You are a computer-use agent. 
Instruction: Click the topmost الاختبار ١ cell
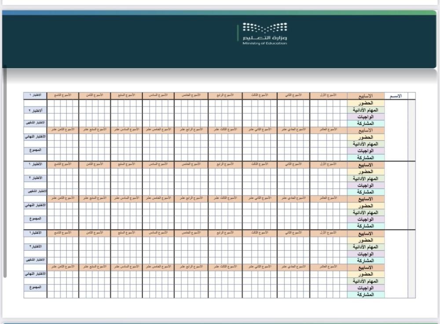coord(35,95)
